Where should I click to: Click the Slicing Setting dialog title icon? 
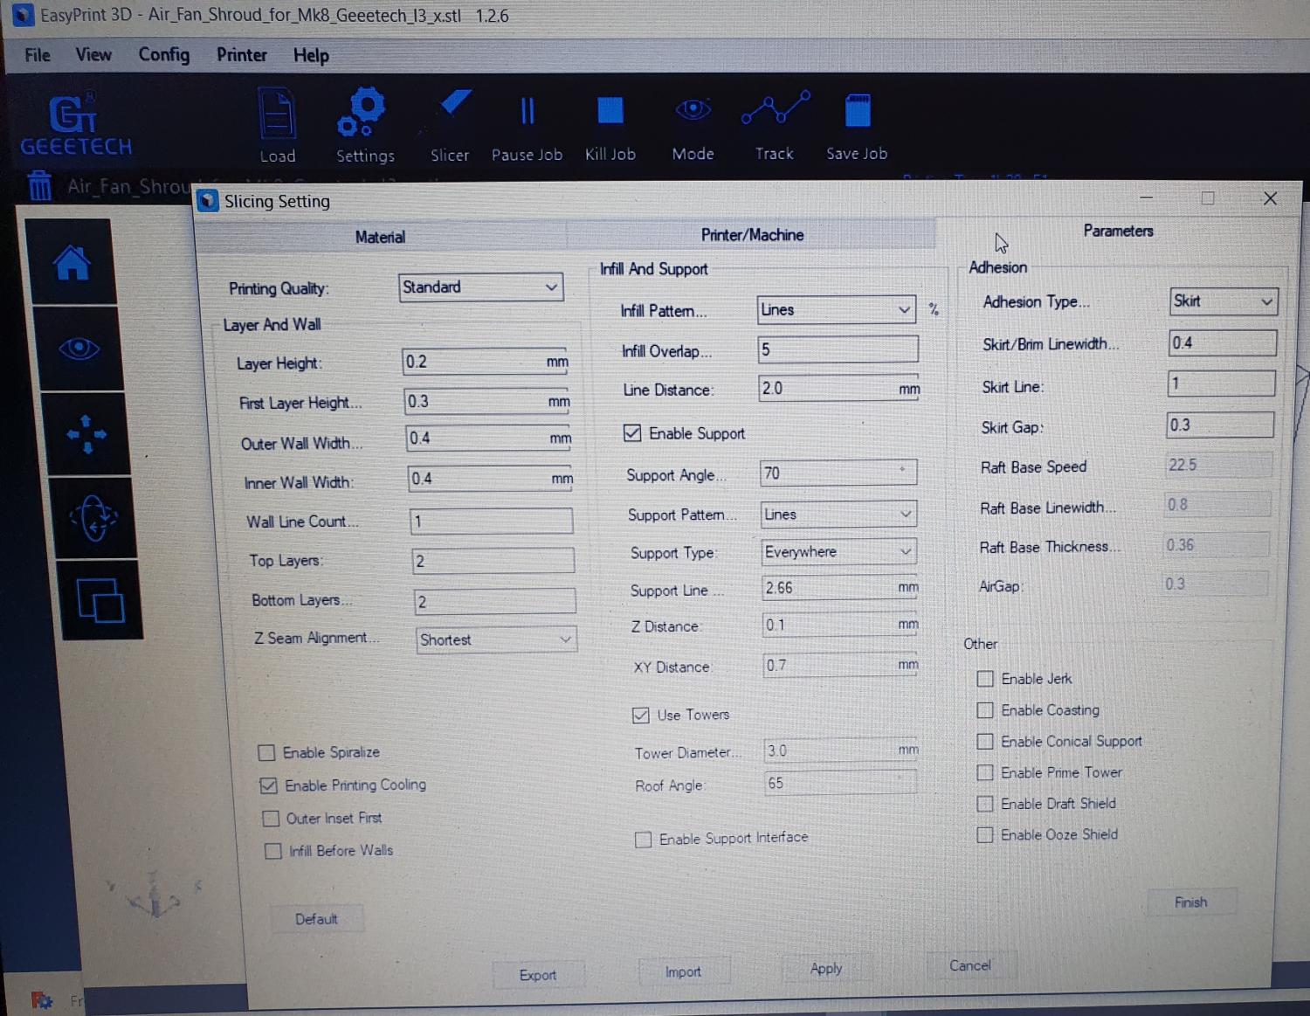pyautogui.click(x=207, y=201)
